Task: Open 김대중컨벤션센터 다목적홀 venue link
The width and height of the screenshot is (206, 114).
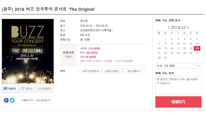Action: tap(97, 30)
